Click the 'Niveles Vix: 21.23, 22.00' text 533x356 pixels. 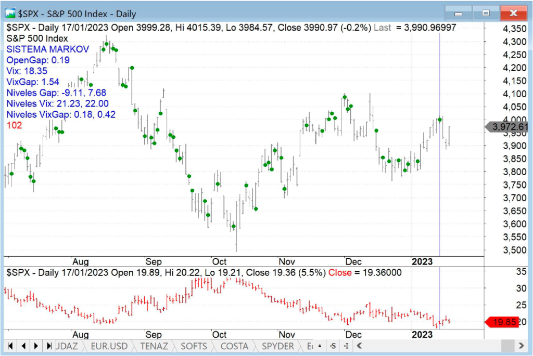click(58, 103)
